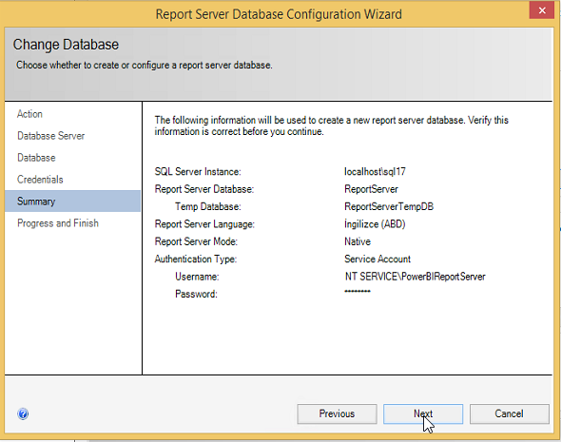Close the wizard with the red X

542,10
